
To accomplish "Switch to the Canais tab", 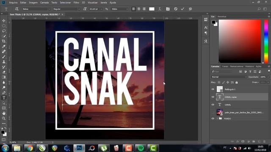I will pos(225,66).
